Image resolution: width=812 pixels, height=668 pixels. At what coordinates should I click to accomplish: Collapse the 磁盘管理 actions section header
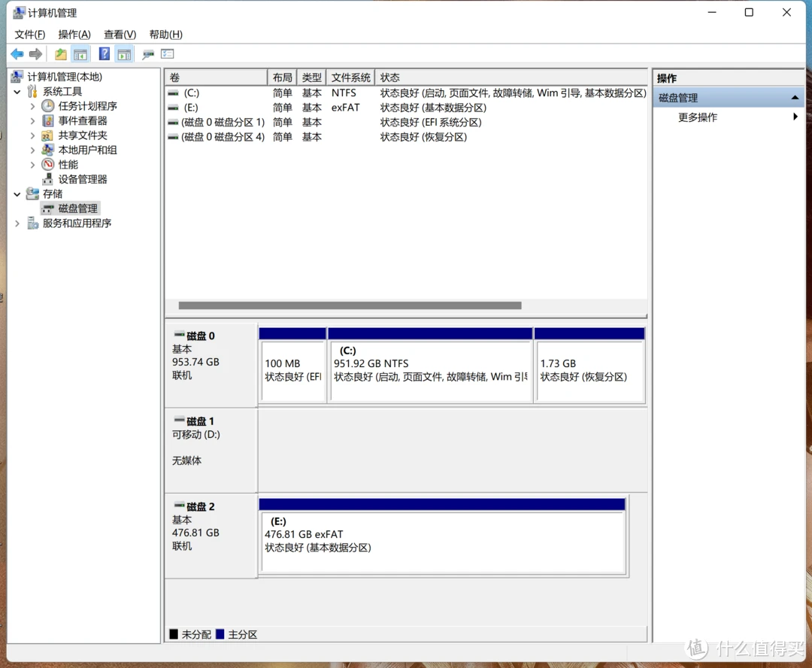pos(795,98)
